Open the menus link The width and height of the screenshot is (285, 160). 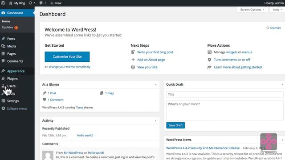pos(247,52)
